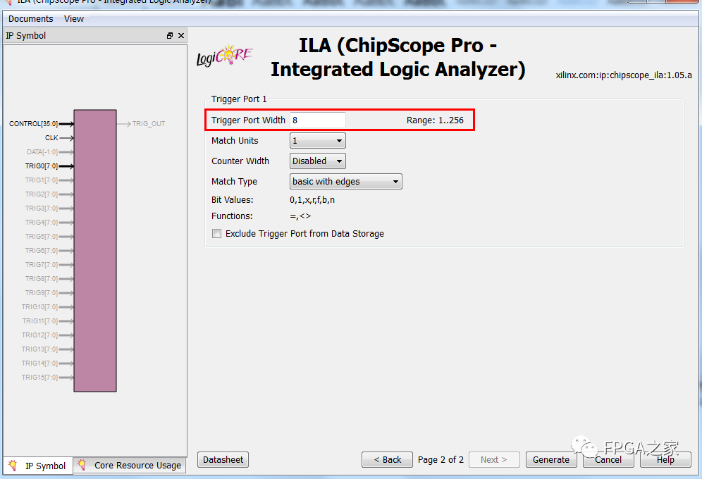This screenshot has height=479, width=702.
Task: Select the TRIG_OUT port label
Action: tap(149, 124)
